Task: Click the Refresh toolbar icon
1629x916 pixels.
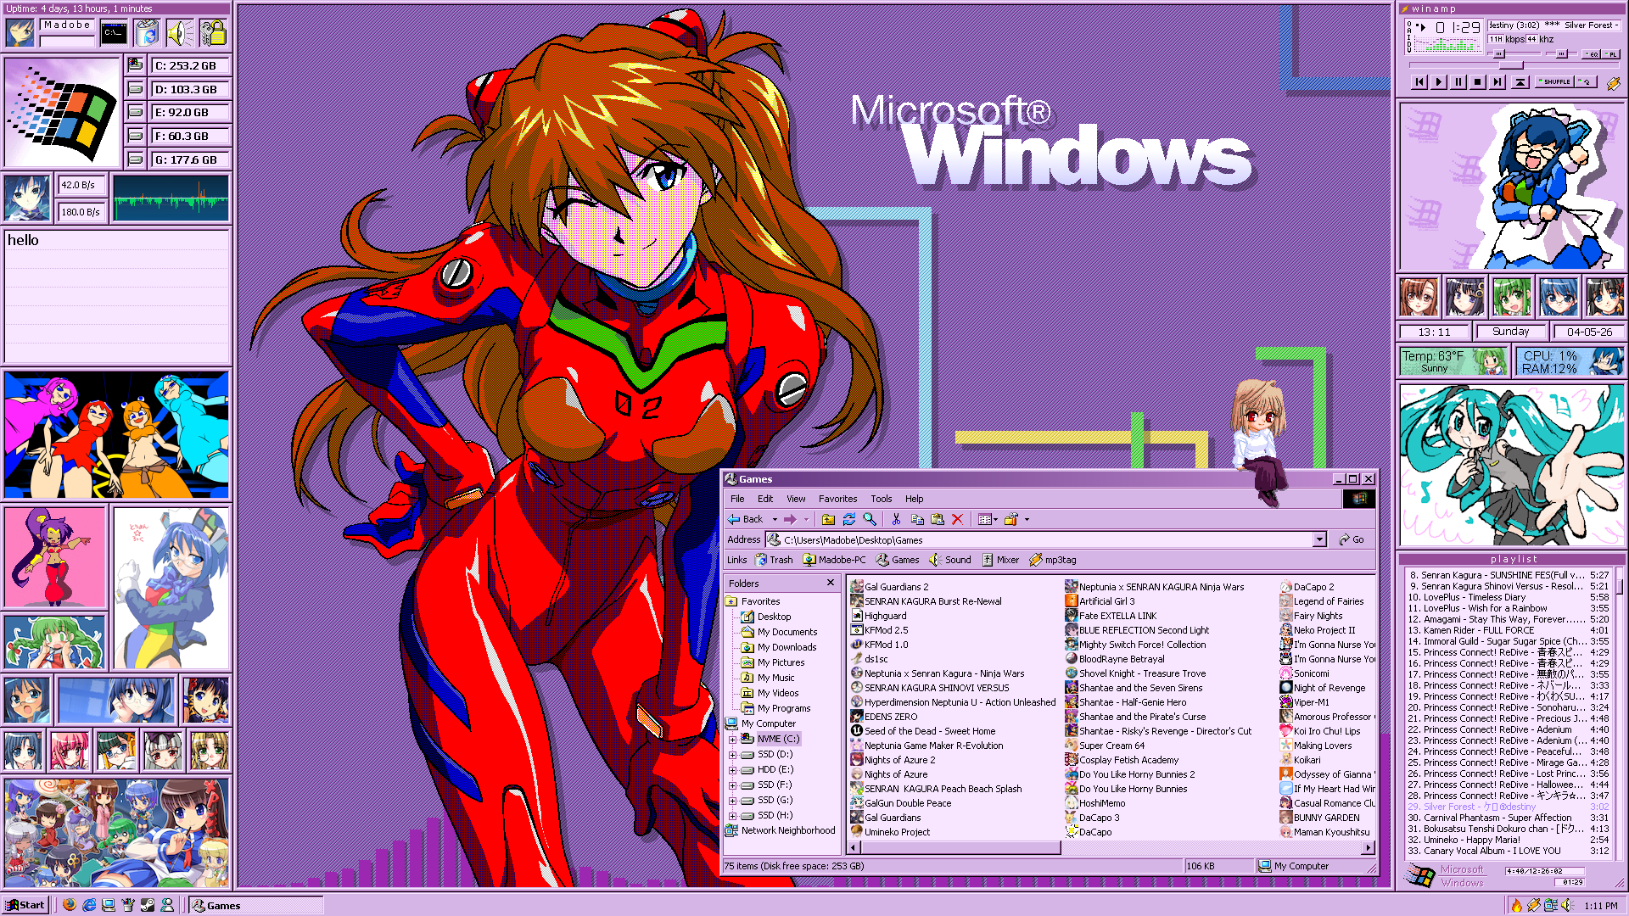Action: click(x=848, y=519)
